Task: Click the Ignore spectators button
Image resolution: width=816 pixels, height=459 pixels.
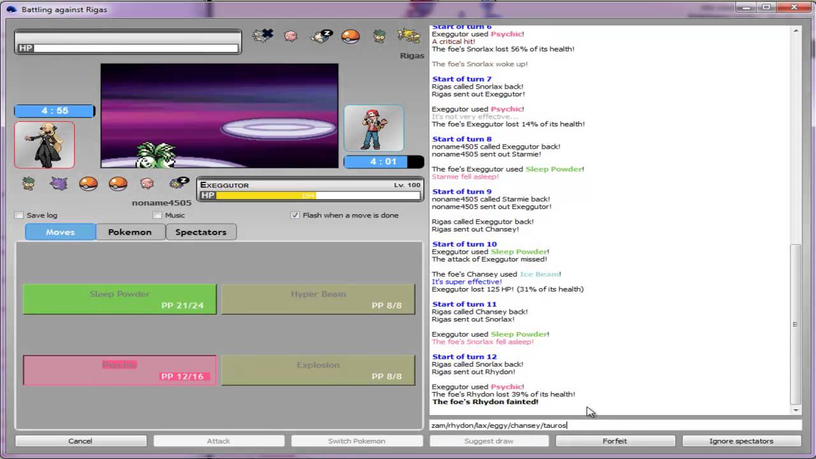Action: pyautogui.click(x=741, y=441)
